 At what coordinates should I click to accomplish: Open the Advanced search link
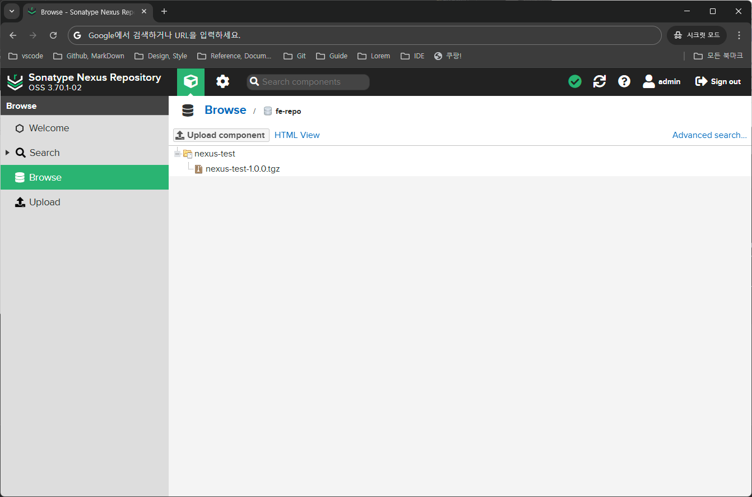coord(709,135)
